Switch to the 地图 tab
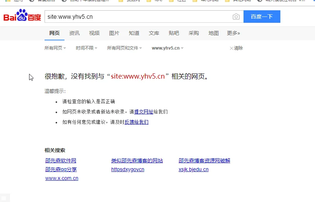This screenshot has height=202, width=315. [214, 33]
